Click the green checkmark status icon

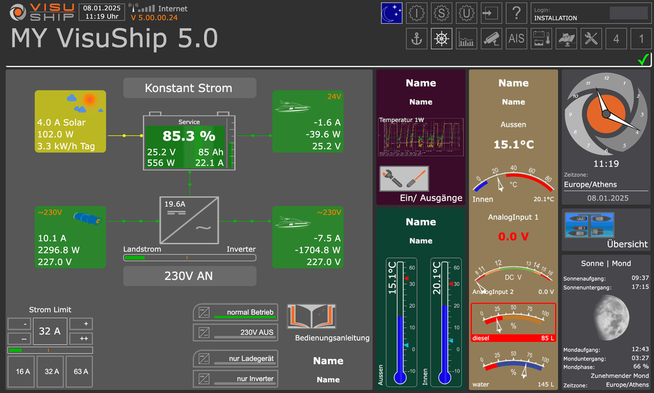click(x=644, y=59)
